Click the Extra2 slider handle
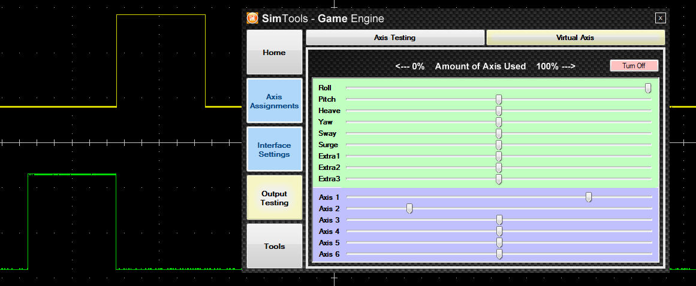This screenshot has width=696, height=286. [x=499, y=168]
